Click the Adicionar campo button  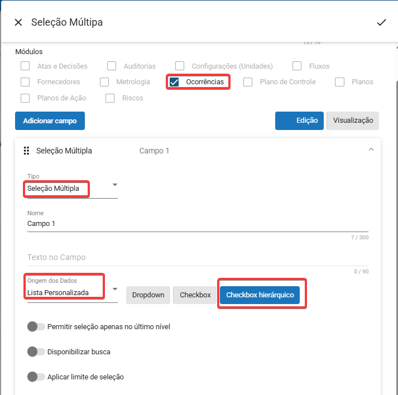pyautogui.click(x=50, y=121)
